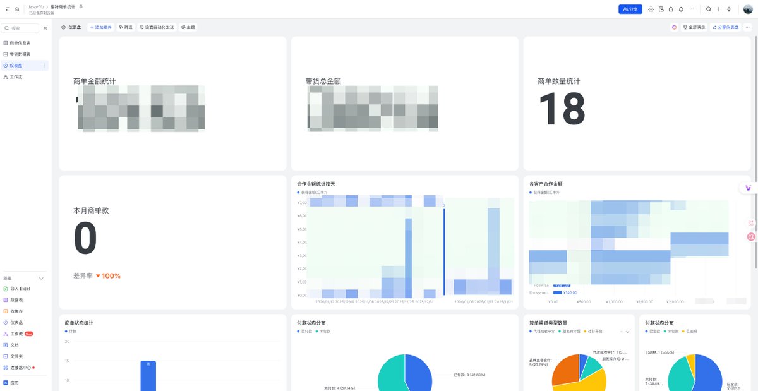Open the search magnifier in top bar
Viewport: 758px width, 391px height.
pos(709,9)
